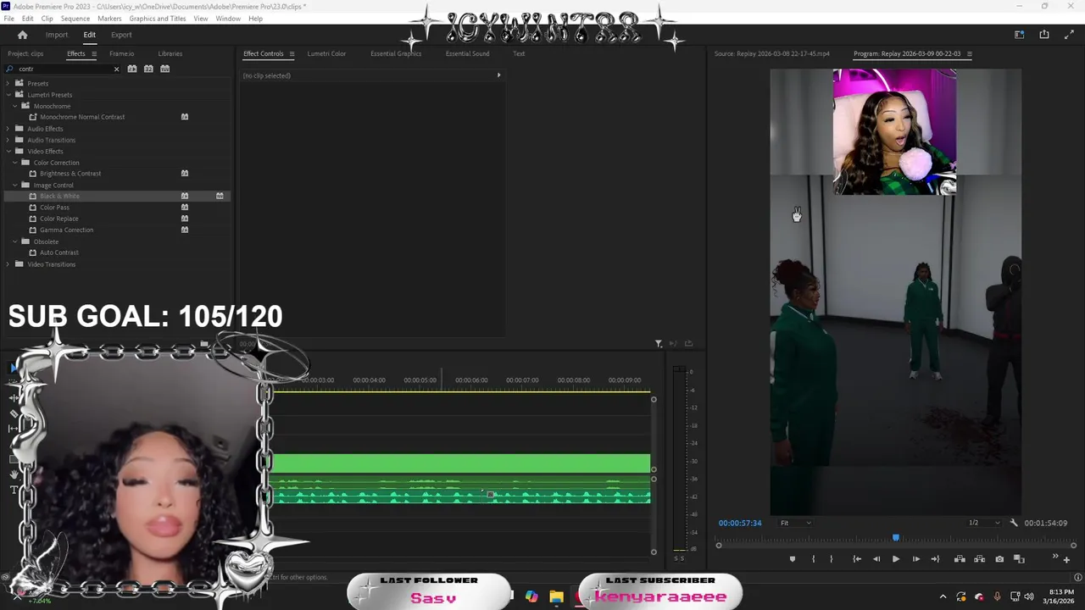Click the Mark Out bracket button

click(831, 559)
